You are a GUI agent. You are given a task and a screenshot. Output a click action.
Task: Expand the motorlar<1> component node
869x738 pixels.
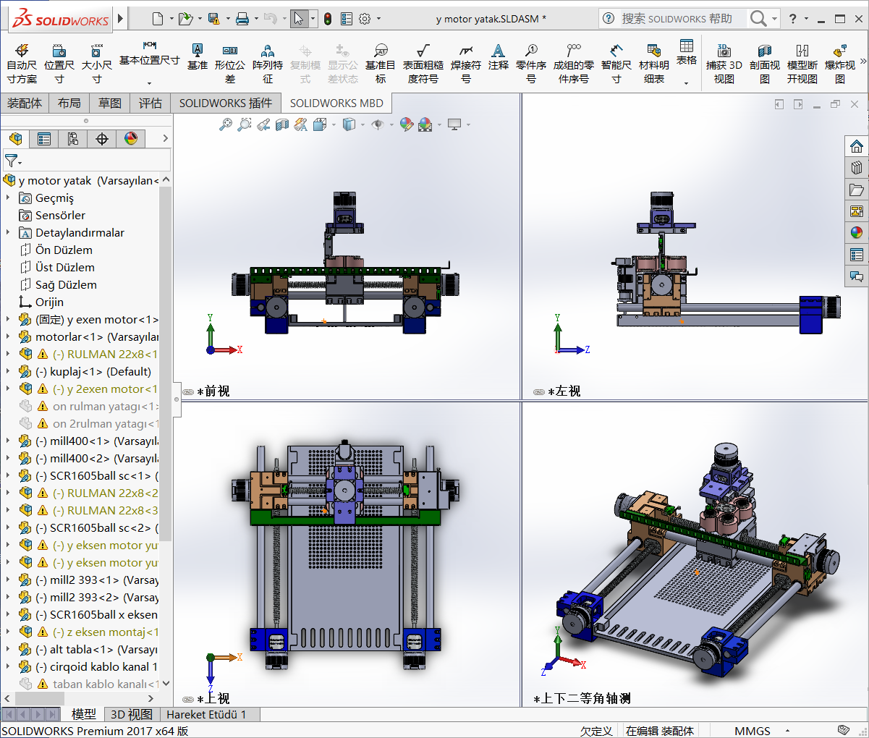click(8, 336)
